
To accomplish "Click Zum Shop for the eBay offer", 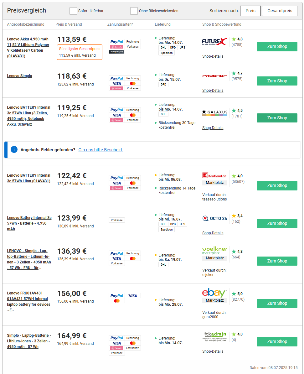I will tap(277, 303).
